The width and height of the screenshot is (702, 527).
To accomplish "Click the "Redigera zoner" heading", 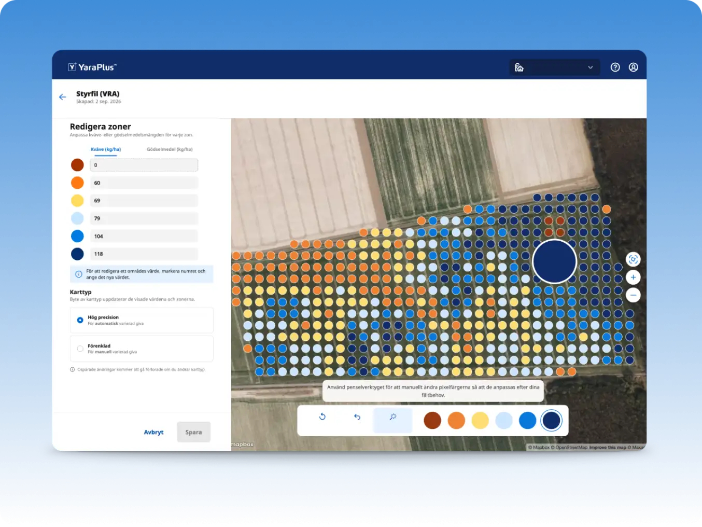I will [101, 127].
